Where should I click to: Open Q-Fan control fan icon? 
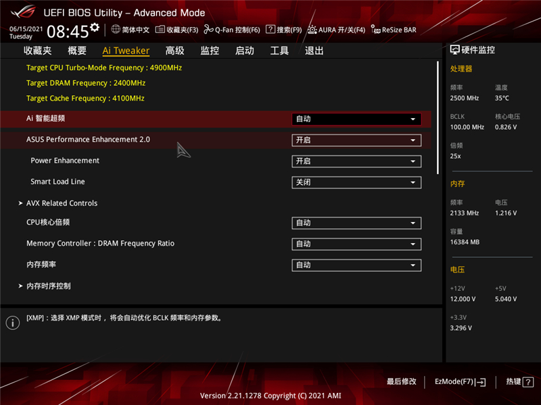coord(208,30)
